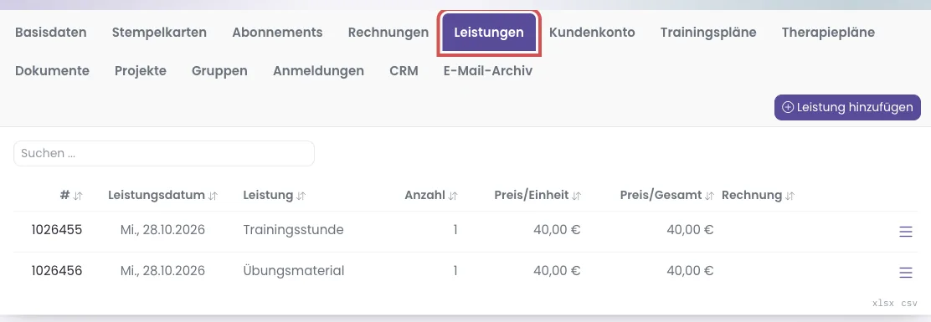The width and height of the screenshot is (931, 322).
Task: Go to Dokumente tab
Action: 52,71
